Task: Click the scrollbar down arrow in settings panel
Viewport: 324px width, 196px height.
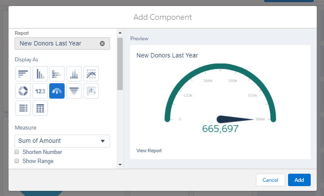Action: point(120,164)
